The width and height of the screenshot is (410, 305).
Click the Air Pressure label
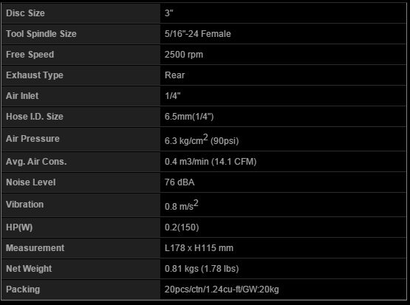click(x=33, y=139)
